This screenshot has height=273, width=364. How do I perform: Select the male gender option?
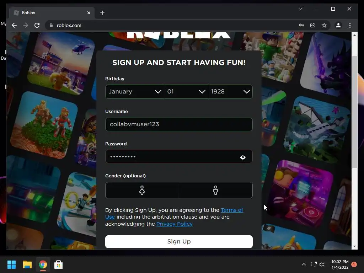pos(216,190)
